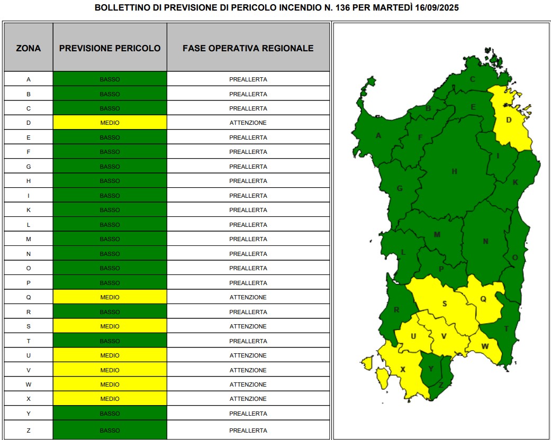
Task: Select zone letter C in table
Action: (29, 108)
